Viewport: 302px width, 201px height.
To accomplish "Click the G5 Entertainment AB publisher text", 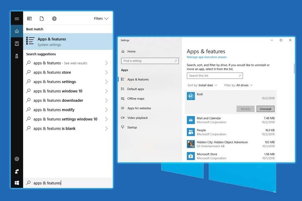I will [210, 146].
